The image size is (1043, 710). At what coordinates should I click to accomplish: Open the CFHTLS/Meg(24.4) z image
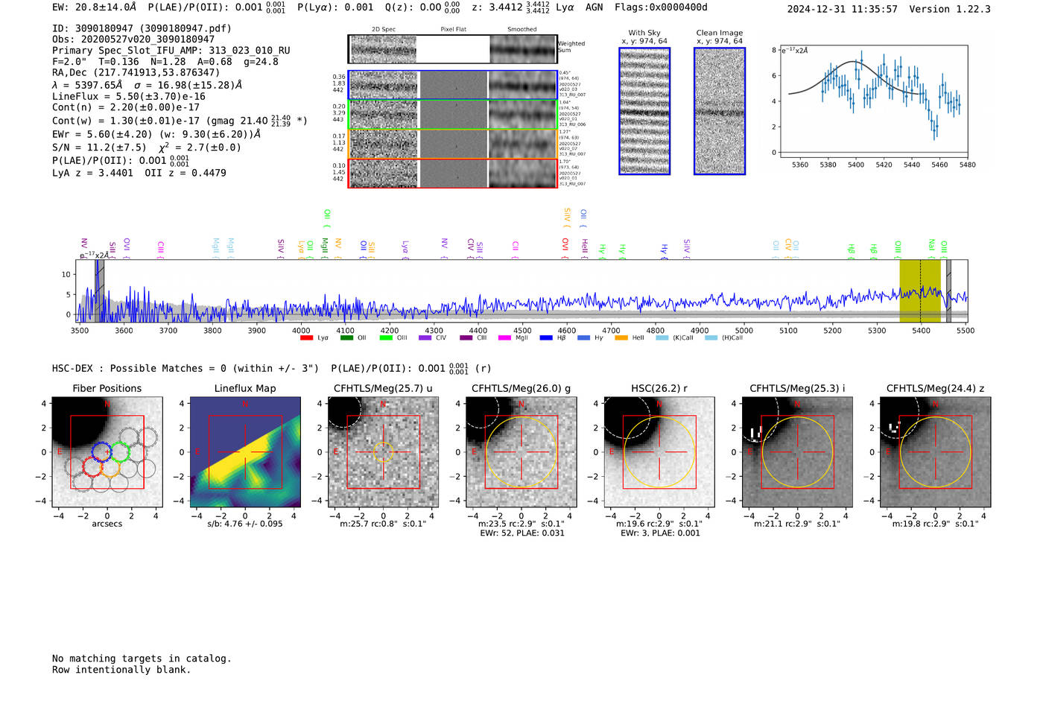936,452
